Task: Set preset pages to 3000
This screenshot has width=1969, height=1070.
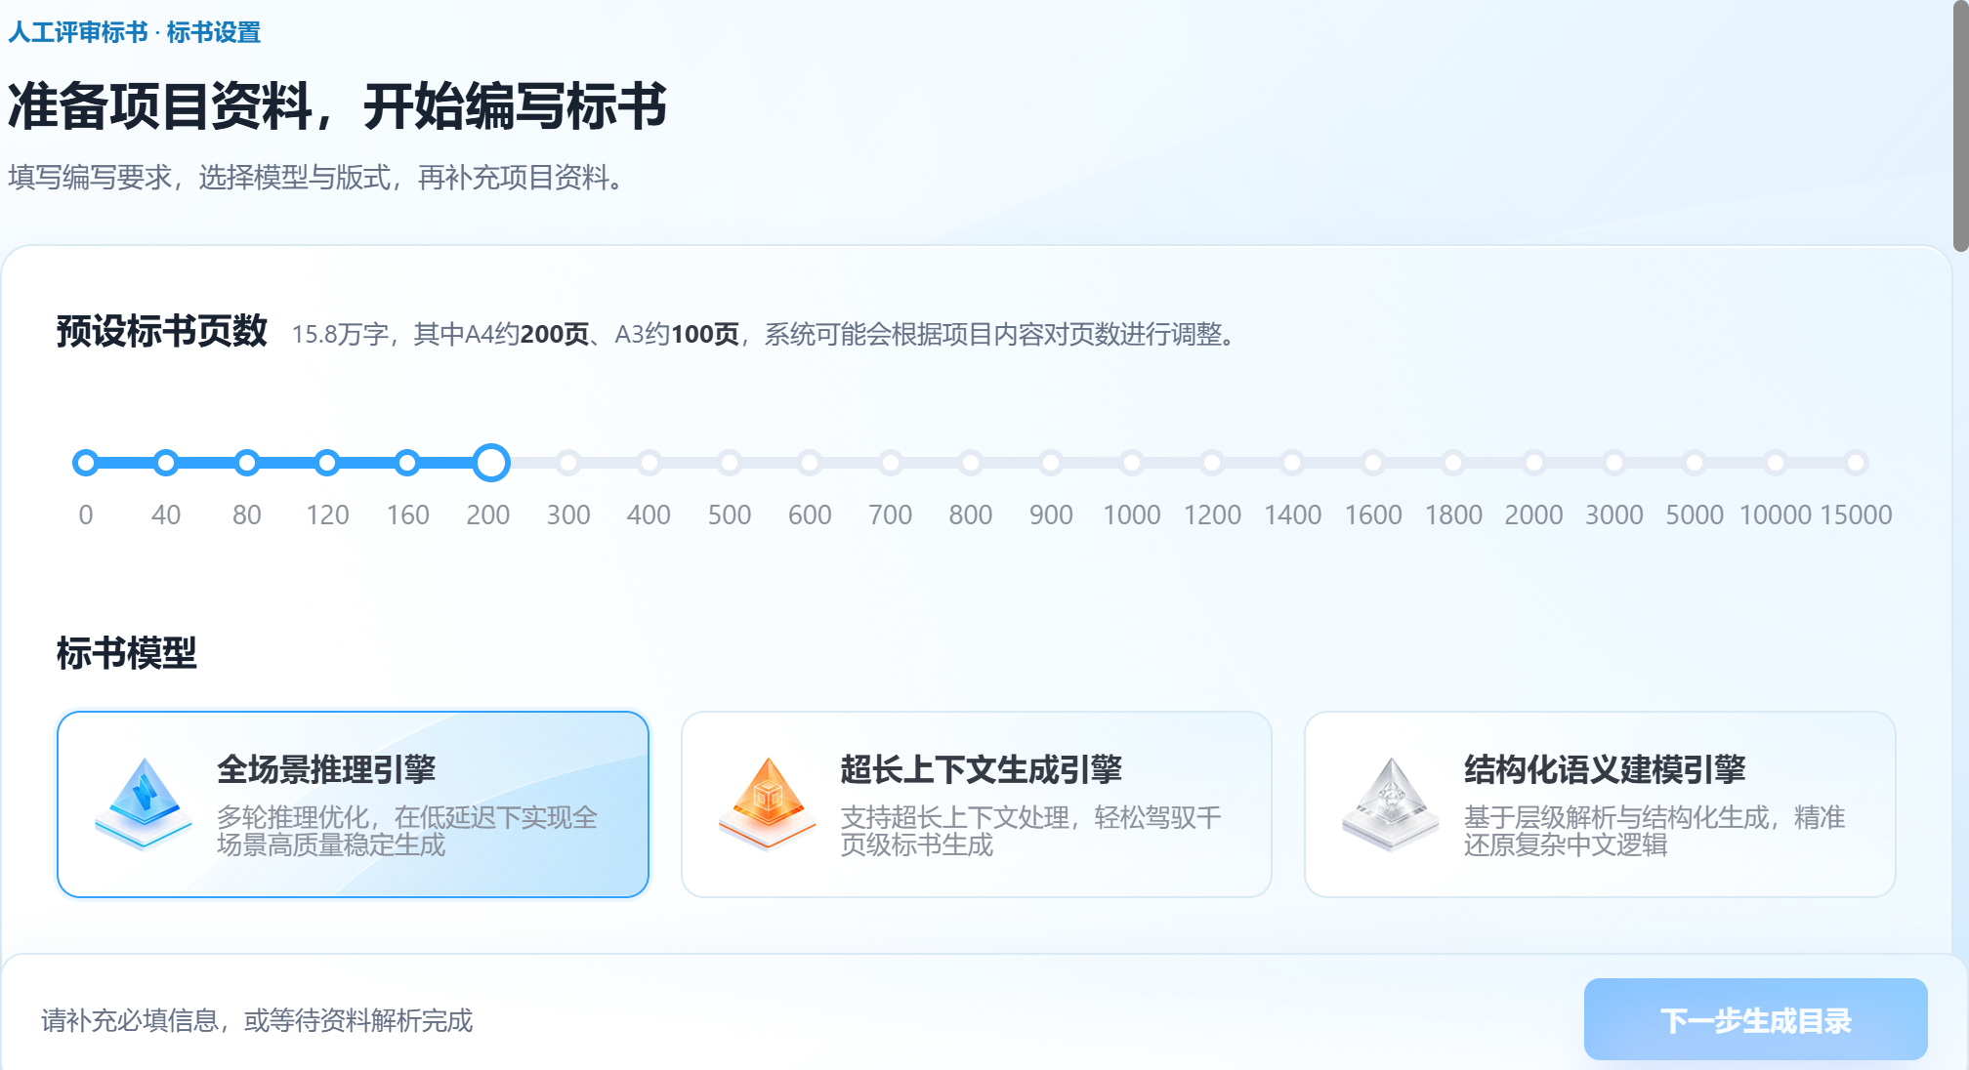Action: [x=1614, y=463]
